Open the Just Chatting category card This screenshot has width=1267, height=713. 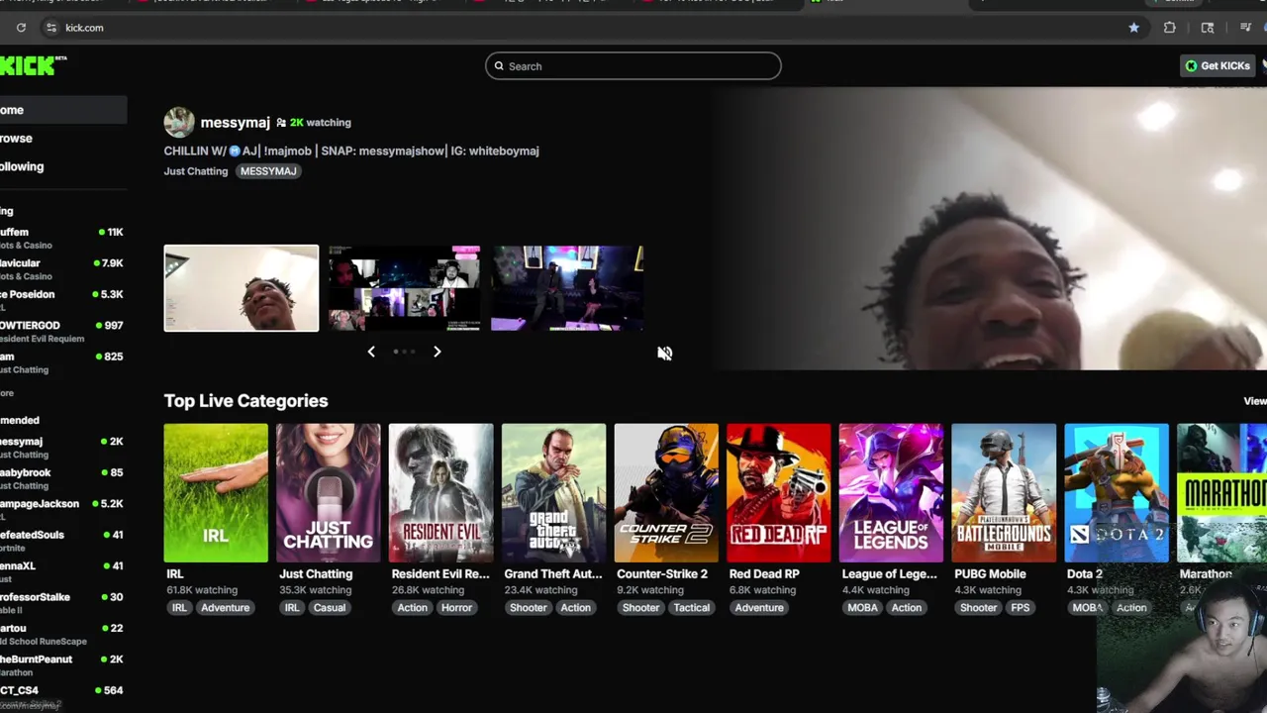[x=329, y=493]
